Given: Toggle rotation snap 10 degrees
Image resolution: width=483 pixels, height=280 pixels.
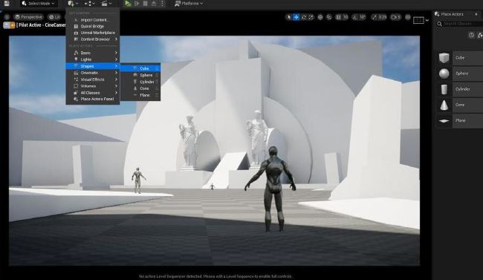Looking at the screenshot, I should (359, 17).
